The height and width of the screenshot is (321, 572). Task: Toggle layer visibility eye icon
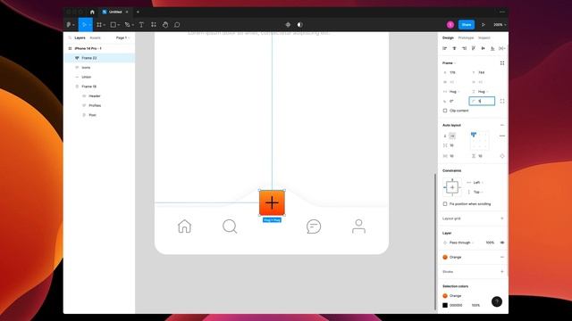[502, 243]
